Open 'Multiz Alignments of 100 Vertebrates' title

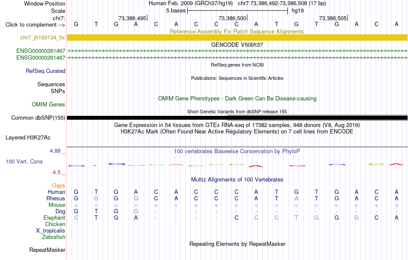point(237,180)
